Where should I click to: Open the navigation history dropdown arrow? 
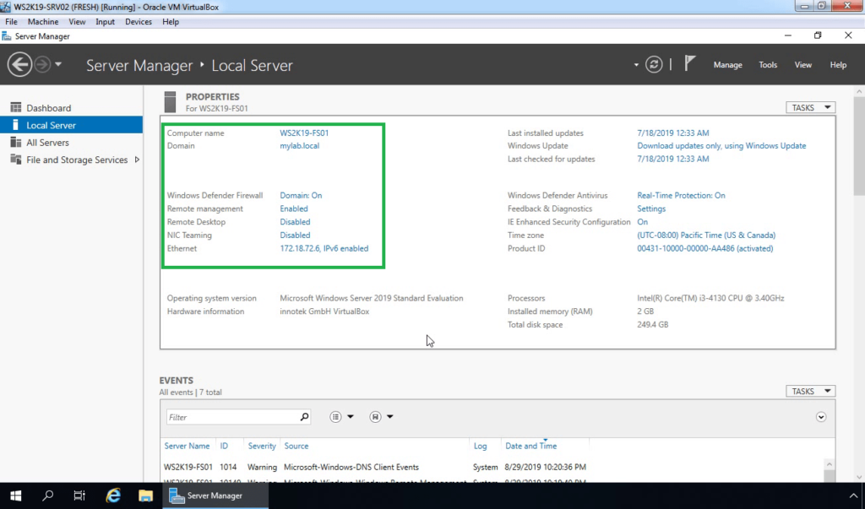(x=58, y=64)
